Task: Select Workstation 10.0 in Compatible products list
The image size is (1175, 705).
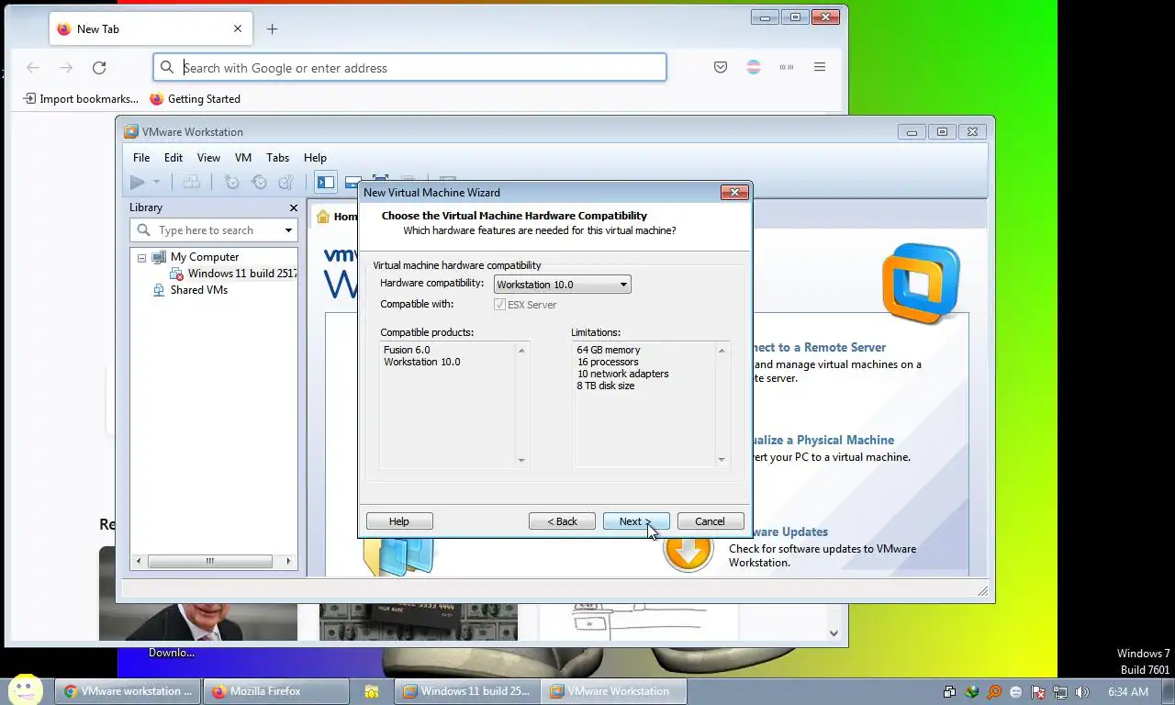Action: [422, 362]
